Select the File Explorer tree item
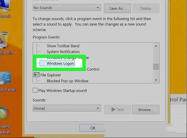 (51, 75)
